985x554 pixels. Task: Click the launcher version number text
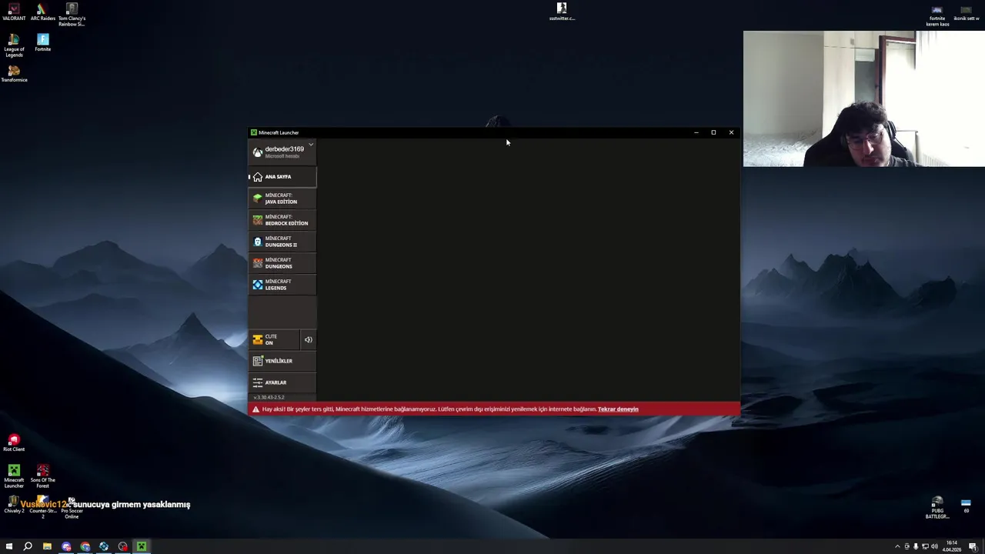coord(269,397)
